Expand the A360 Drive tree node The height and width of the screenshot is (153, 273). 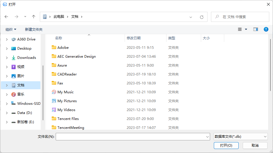(7, 39)
